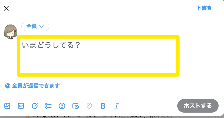Click the Grok enhance icon
Screen dimensions: 224x118
click(34, 106)
